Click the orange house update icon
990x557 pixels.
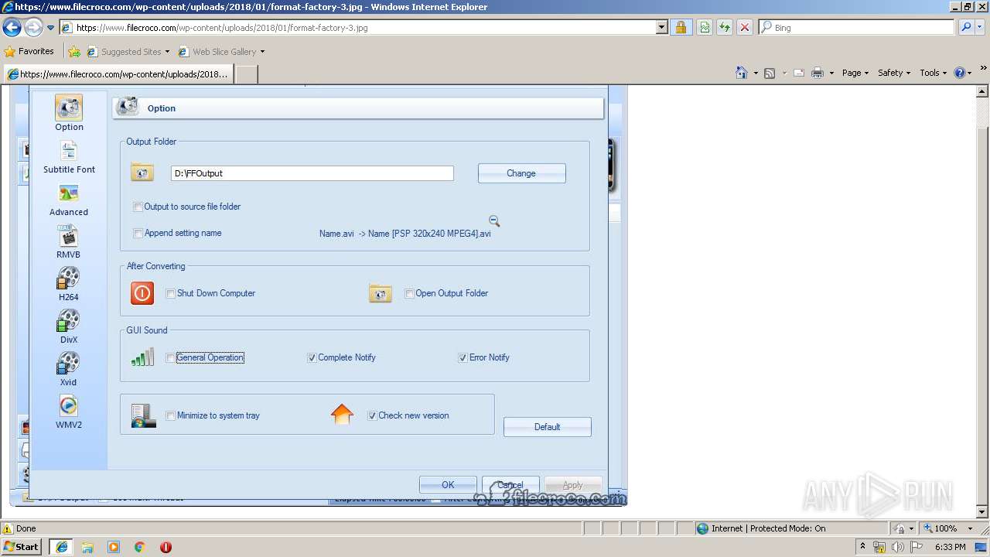[342, 415]
